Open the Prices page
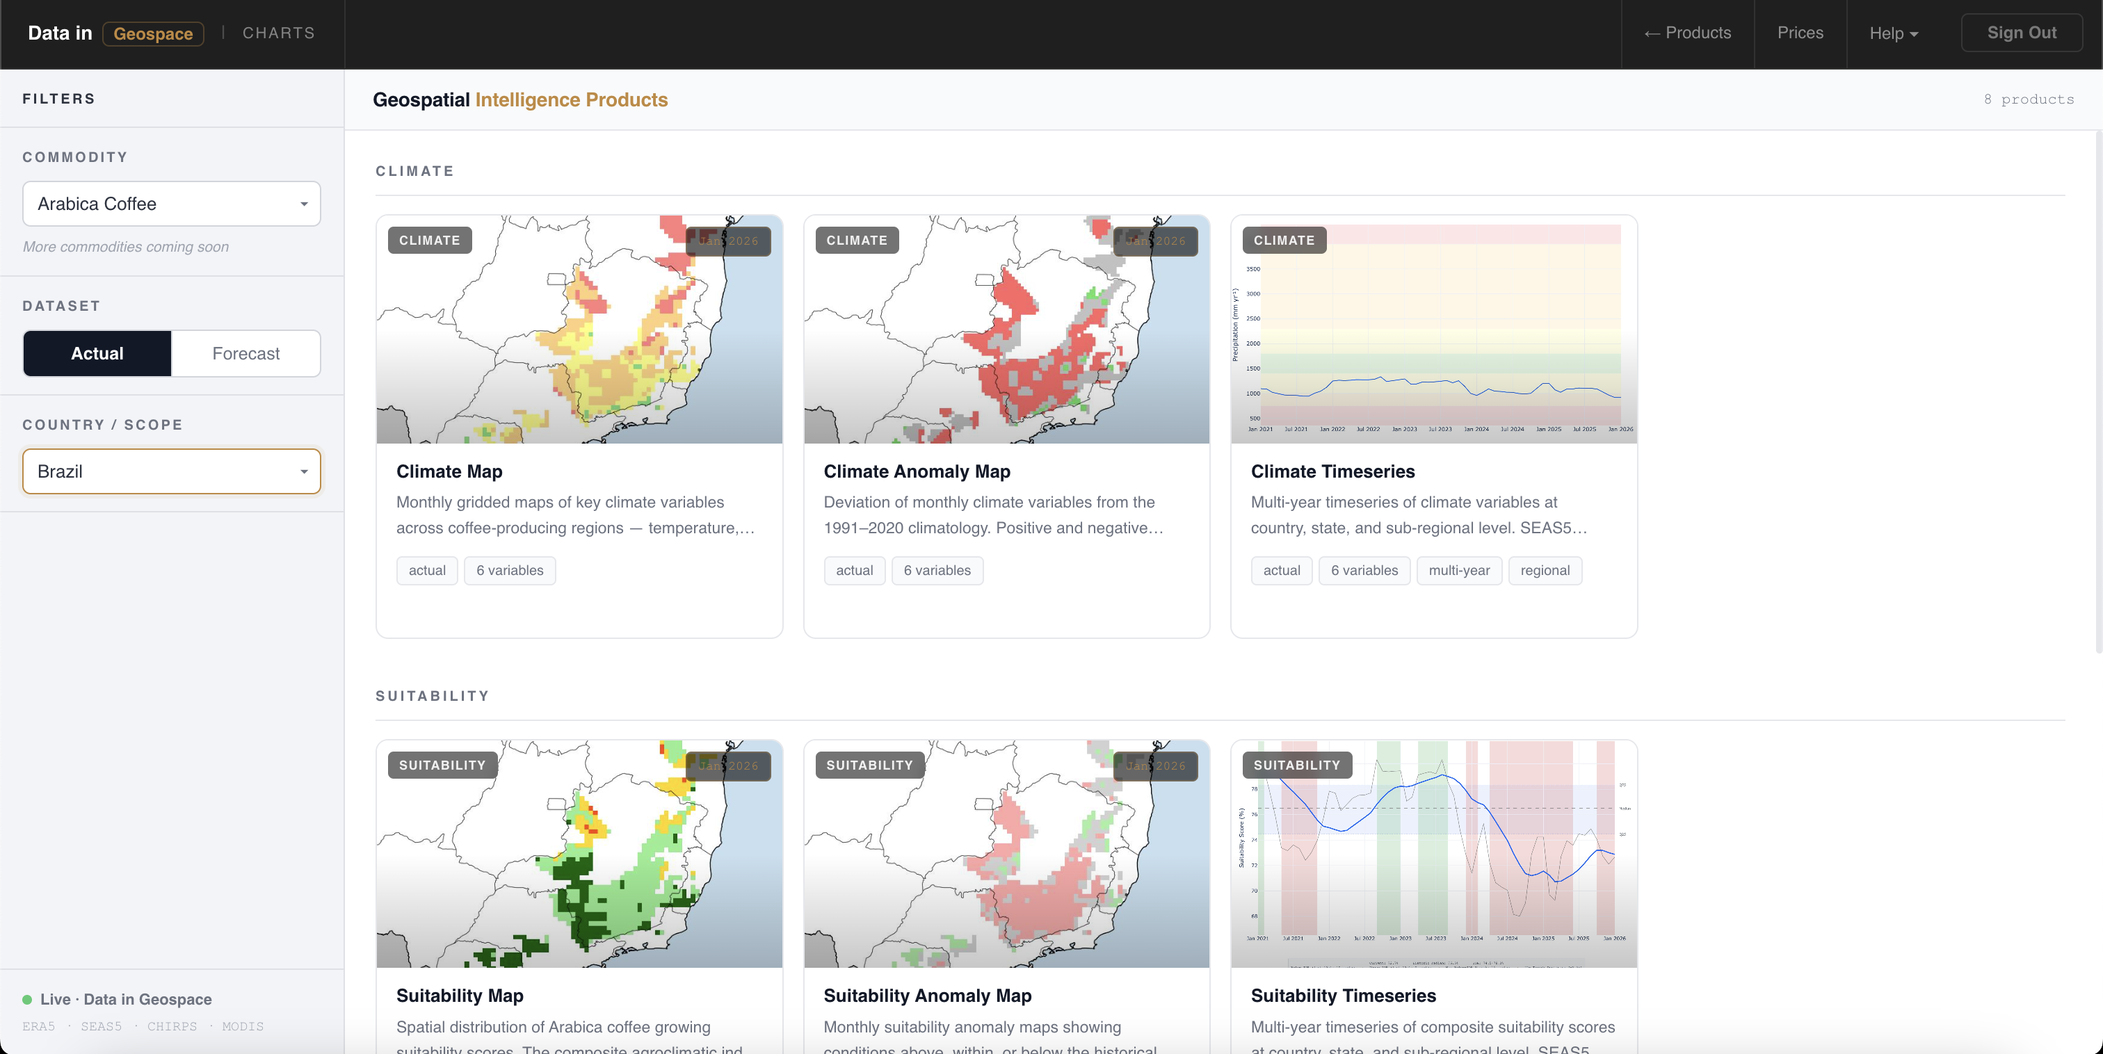The height and width of the screenshot is (1054, 2103). [1799, 33]
